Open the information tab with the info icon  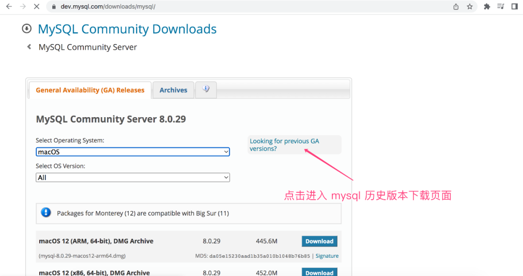click(206, 90)
